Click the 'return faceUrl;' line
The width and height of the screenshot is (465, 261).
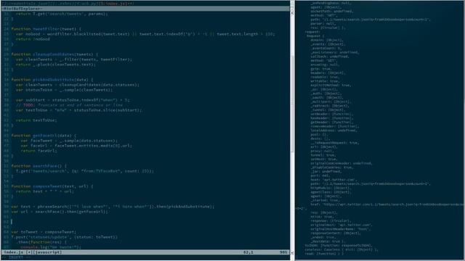pos(39,151)
